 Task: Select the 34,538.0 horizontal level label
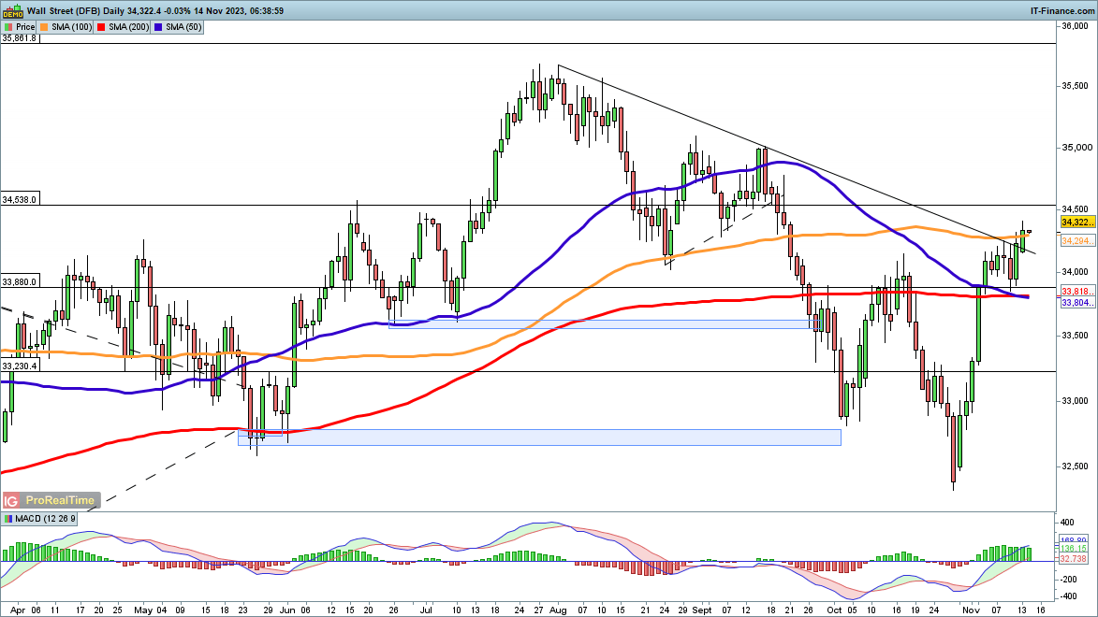point(19,199)
